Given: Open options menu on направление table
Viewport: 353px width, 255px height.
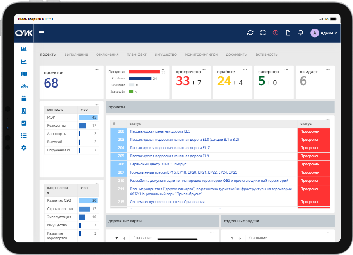Looking at the screenshot, I should [96, 183].
